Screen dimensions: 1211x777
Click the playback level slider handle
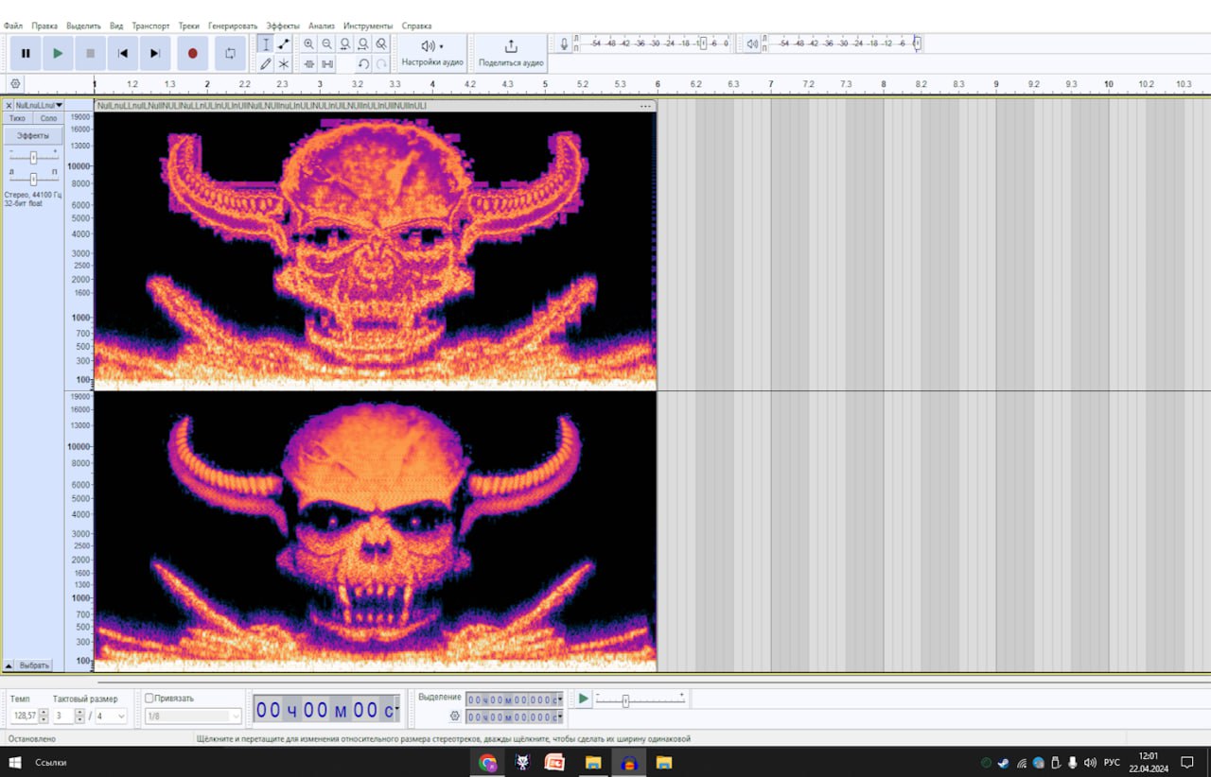coord(916,43)
